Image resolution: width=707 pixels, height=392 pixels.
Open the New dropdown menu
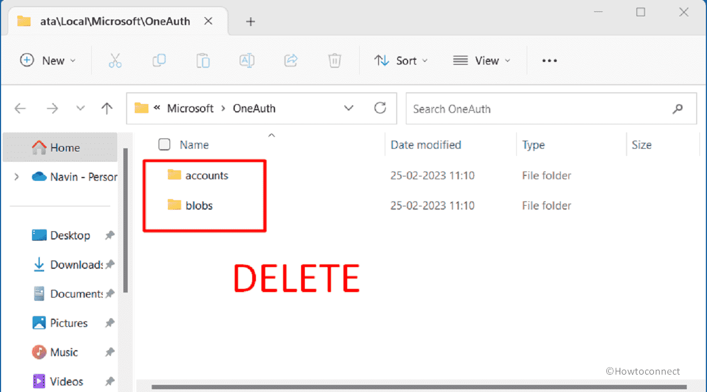click(48, 60)
